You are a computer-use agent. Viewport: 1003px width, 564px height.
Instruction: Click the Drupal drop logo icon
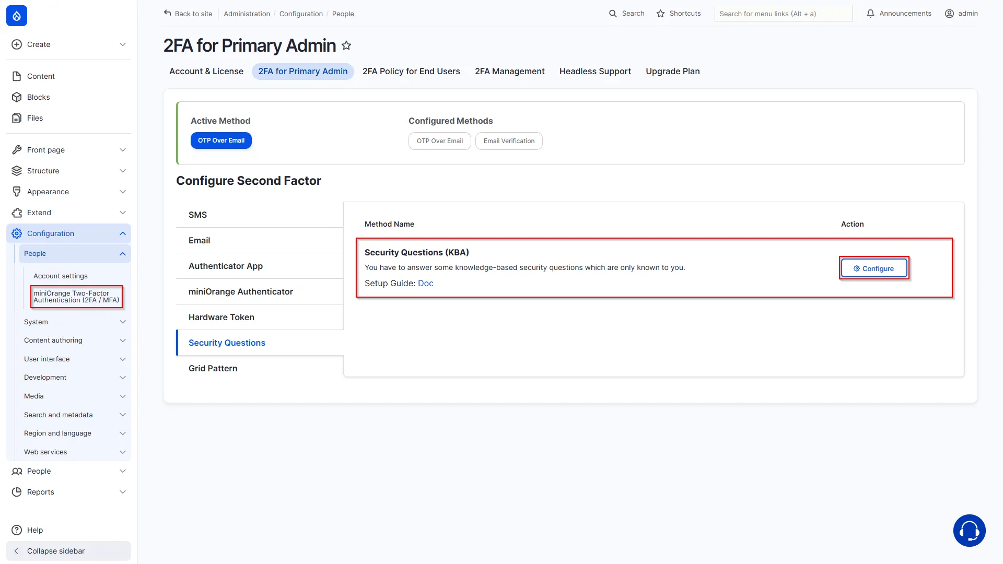17,16
